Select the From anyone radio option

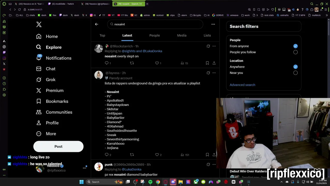point(295,46)
